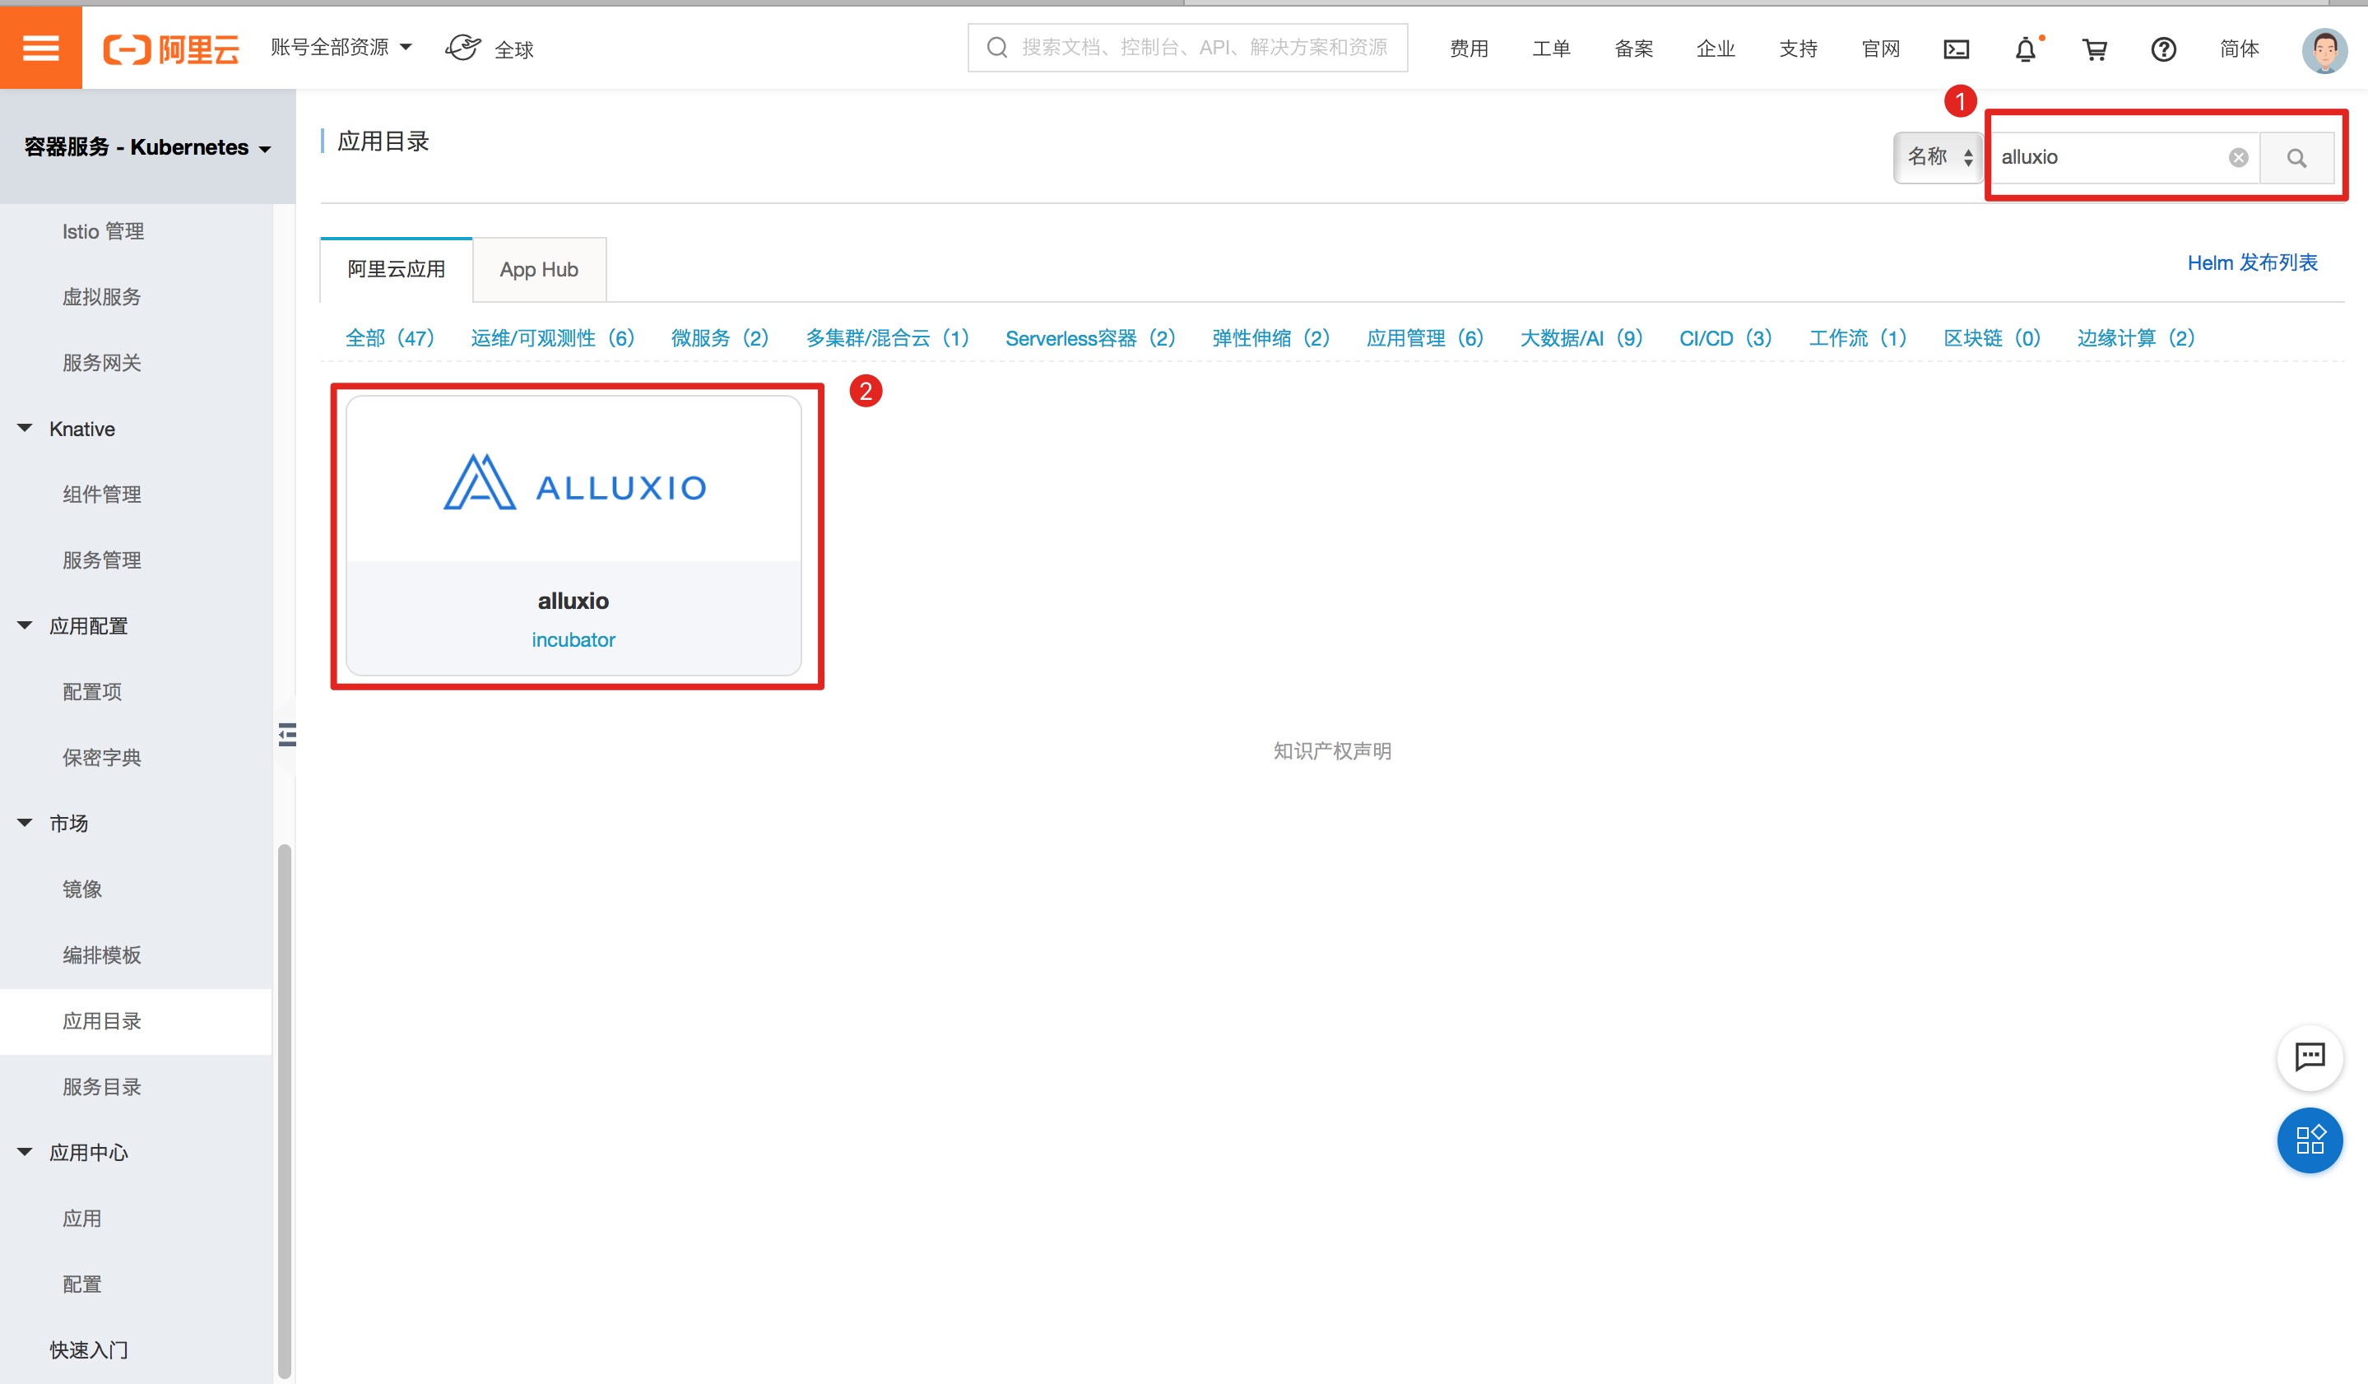Image resolution: width=2368 pixels, height=1384 pixels.
Task: Open 服务网关 in the sidebar
Action: [101, 363]
